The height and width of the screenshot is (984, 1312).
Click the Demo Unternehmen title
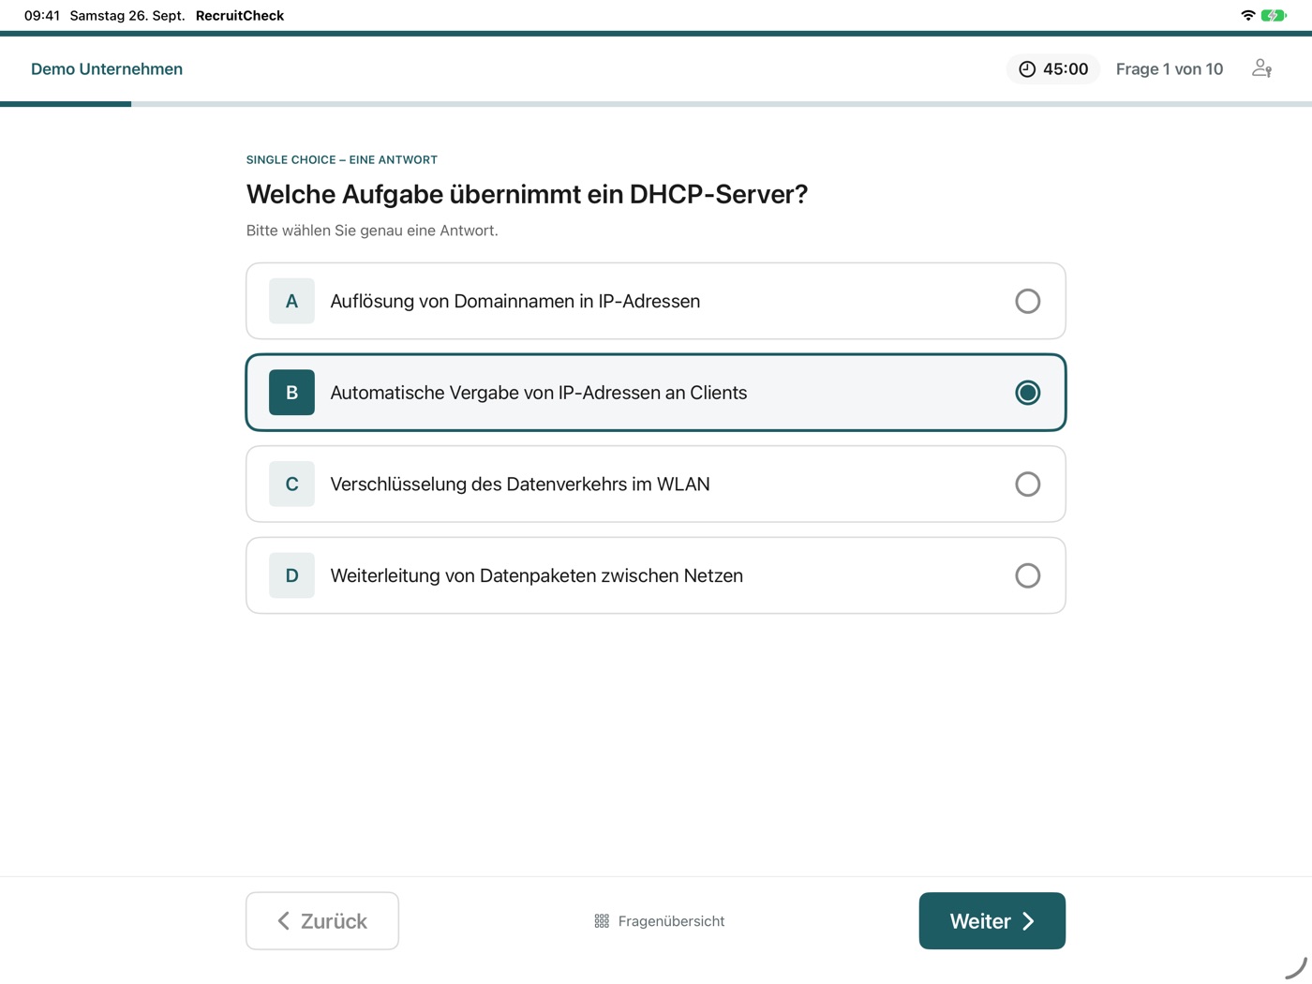pos(107,69)
